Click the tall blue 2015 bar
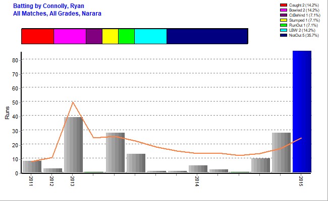Image resolution: width=328 pixels, height=201 pixels. (x=302, y=112)
